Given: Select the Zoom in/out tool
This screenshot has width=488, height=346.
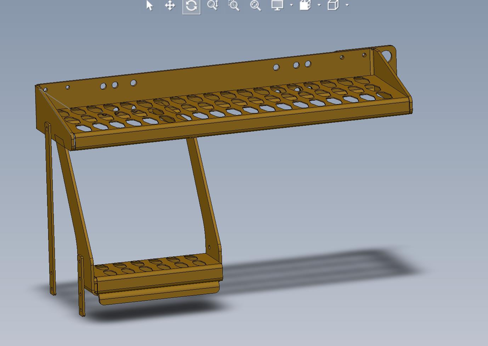Looking at the screenshot, I should (213, 5).
